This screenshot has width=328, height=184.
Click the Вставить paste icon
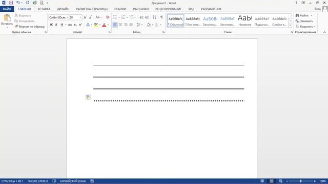click(x=7, y=18)
